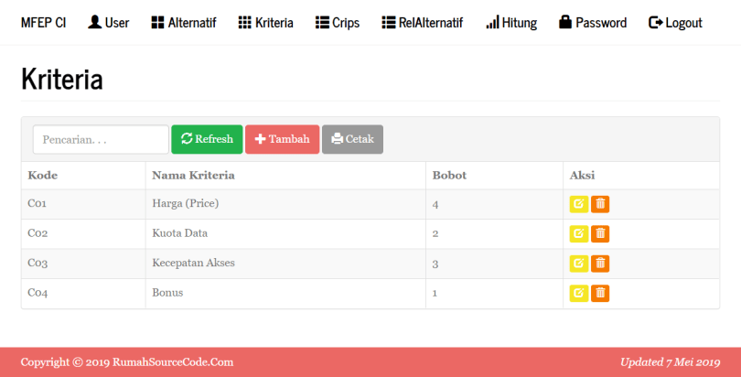Delete the Bonus criterion row
The width and height of the screenshot is (741, 377).
(600, 293)
